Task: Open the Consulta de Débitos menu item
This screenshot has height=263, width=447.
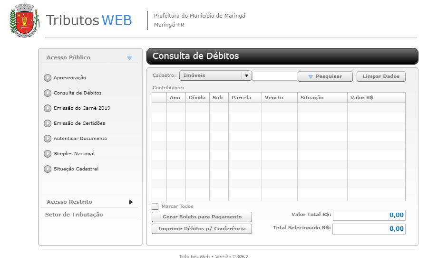Action: pyautogui.click(x=78, y=93)
